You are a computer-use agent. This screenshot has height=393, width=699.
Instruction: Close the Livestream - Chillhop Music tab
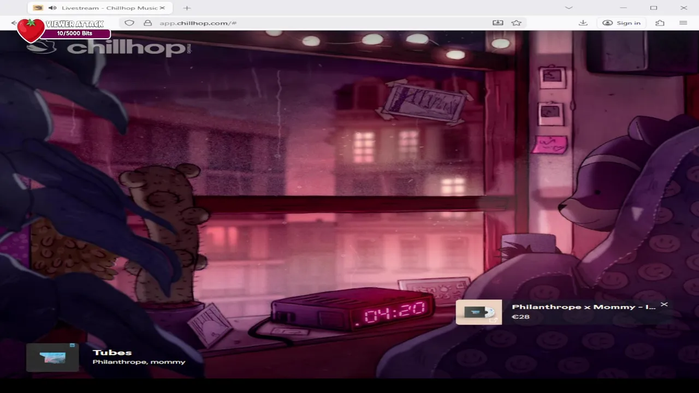[x=162, y=8]
